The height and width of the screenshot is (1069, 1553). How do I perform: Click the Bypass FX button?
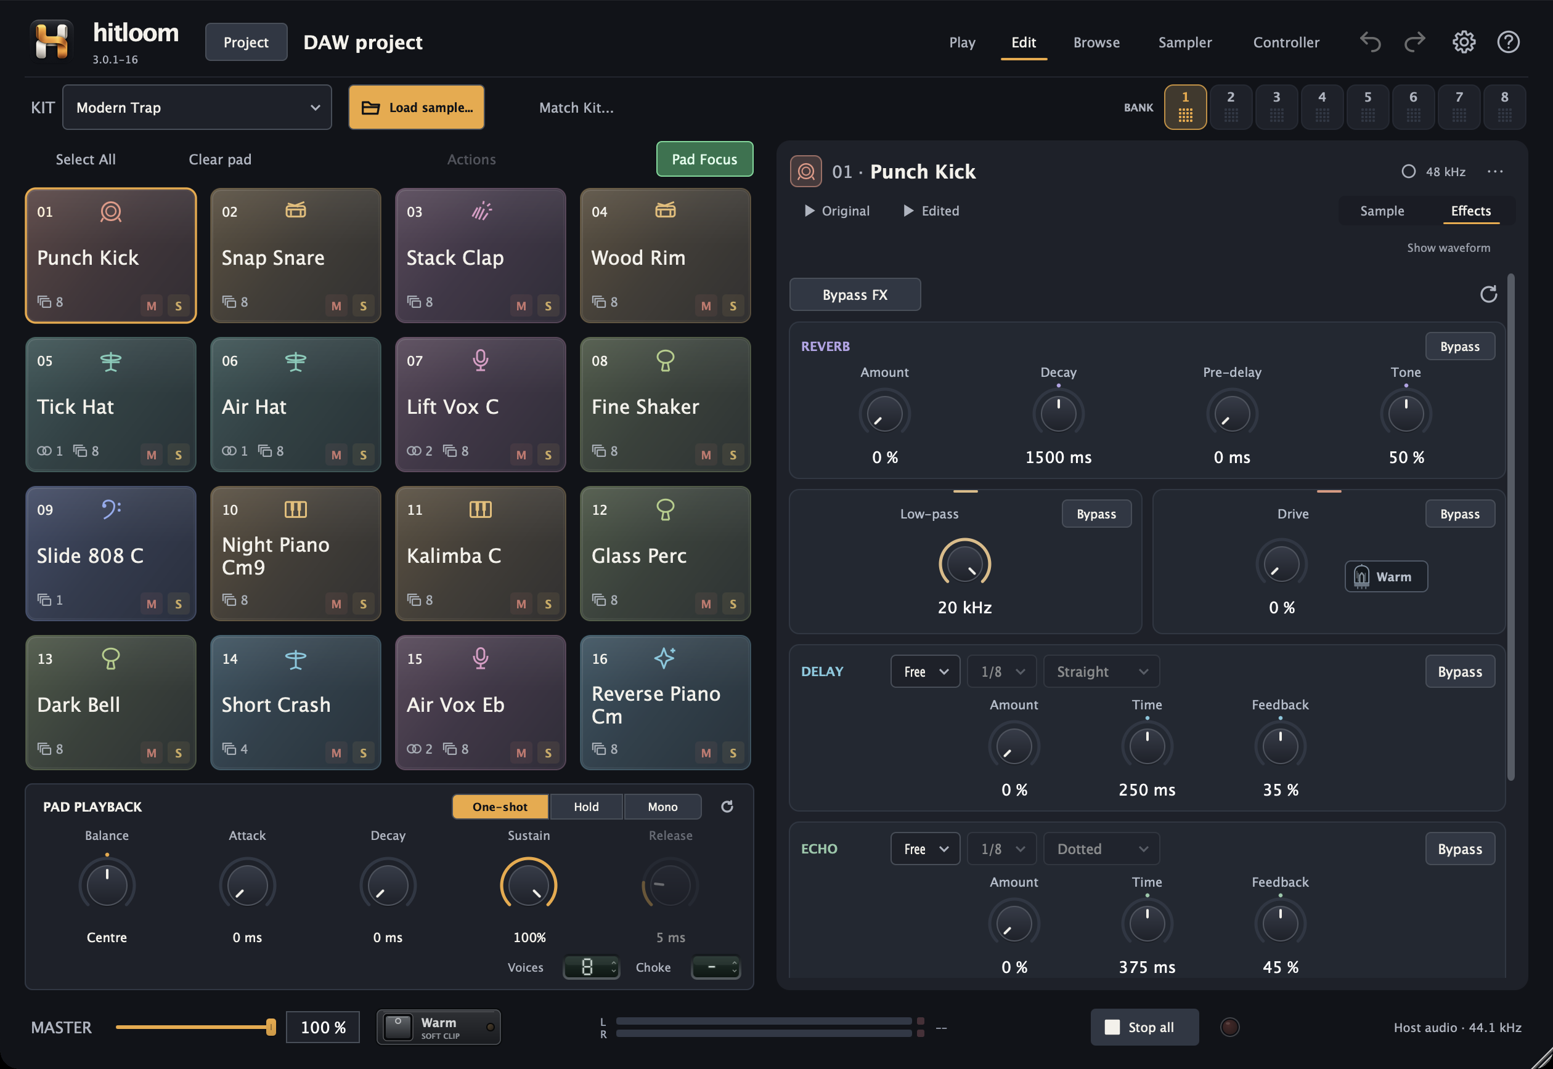coord(855,295)
